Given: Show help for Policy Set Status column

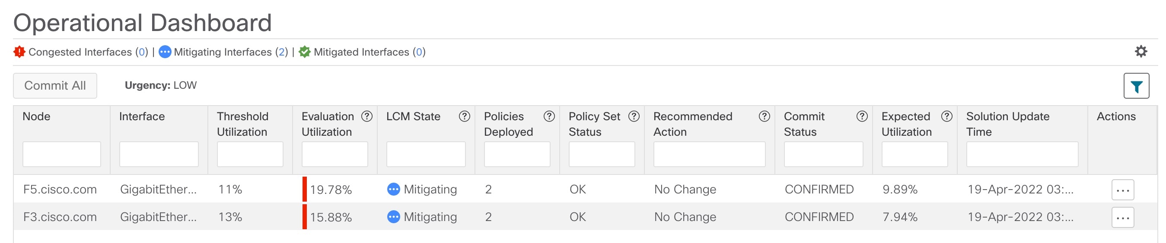Looking at the screenshot, I should [634, 116].
